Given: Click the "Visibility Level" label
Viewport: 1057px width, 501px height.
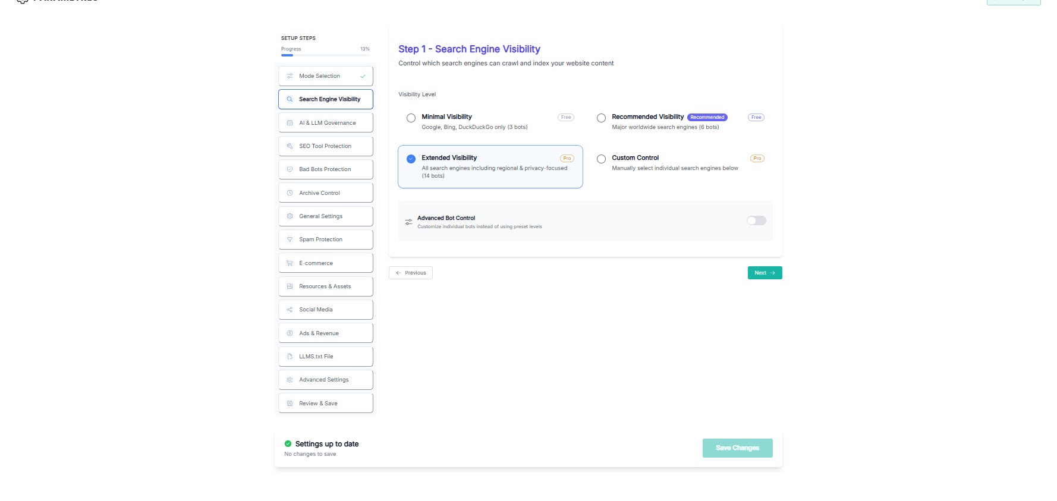Looking at the screenshot, I should 417,94.
